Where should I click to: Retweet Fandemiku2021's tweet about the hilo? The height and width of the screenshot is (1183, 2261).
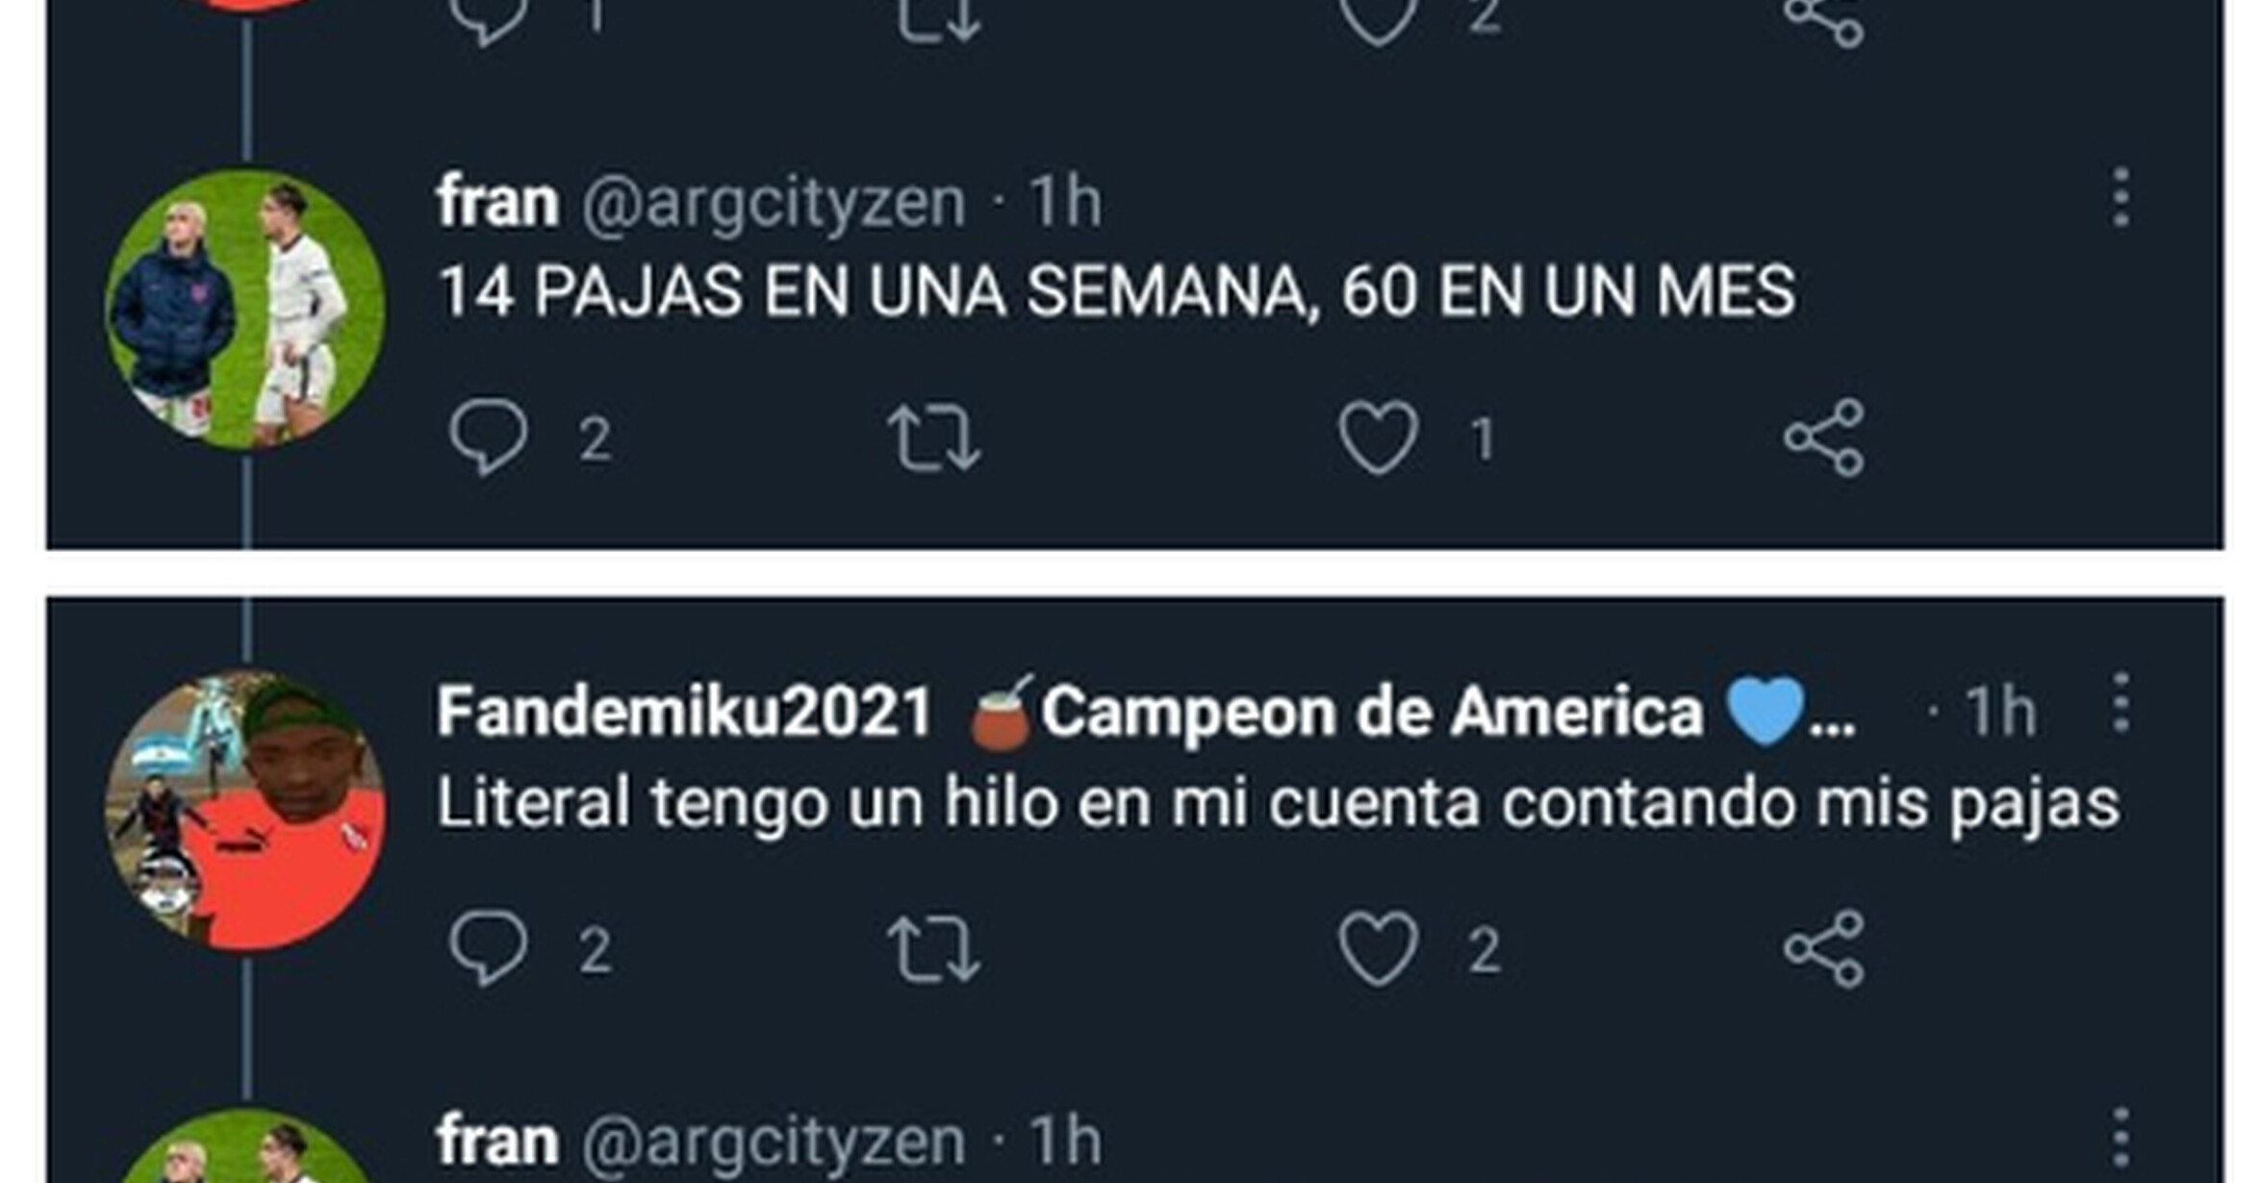tap(933, 949)
